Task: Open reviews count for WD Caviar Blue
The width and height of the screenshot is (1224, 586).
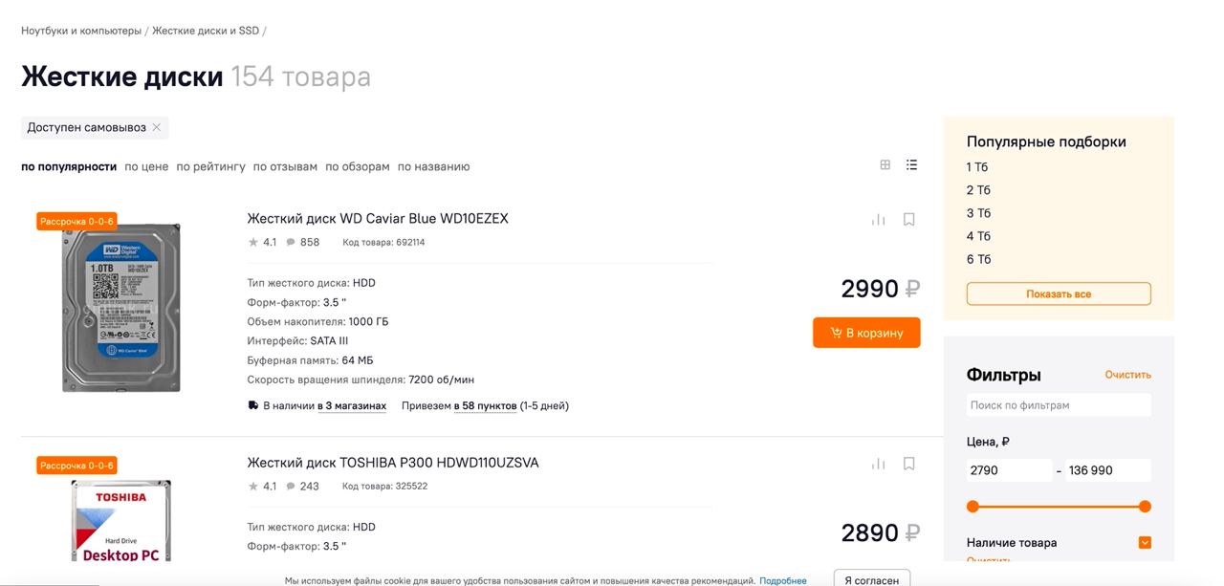Action: (x=303, y=243)
